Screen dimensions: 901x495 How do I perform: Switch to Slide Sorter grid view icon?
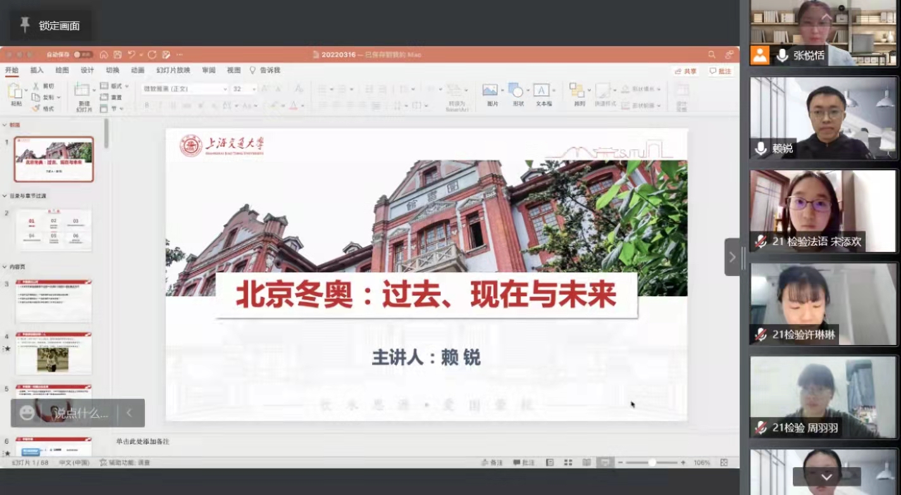568,463
